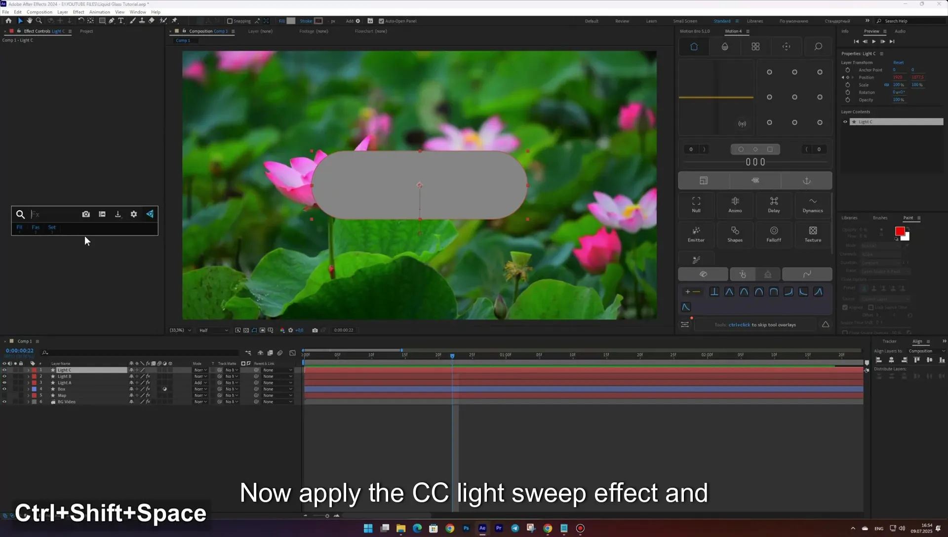Open the Dynamics tool in Motion panel
Image resolution: width=948 pixels, height=537 pixels.
click(x=813, y=205)
